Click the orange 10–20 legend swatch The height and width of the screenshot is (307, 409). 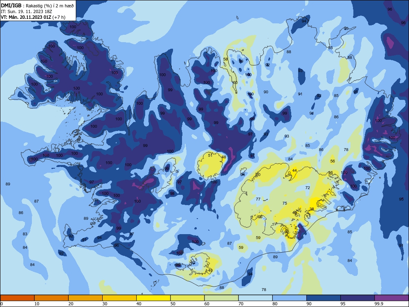point(52,298)
